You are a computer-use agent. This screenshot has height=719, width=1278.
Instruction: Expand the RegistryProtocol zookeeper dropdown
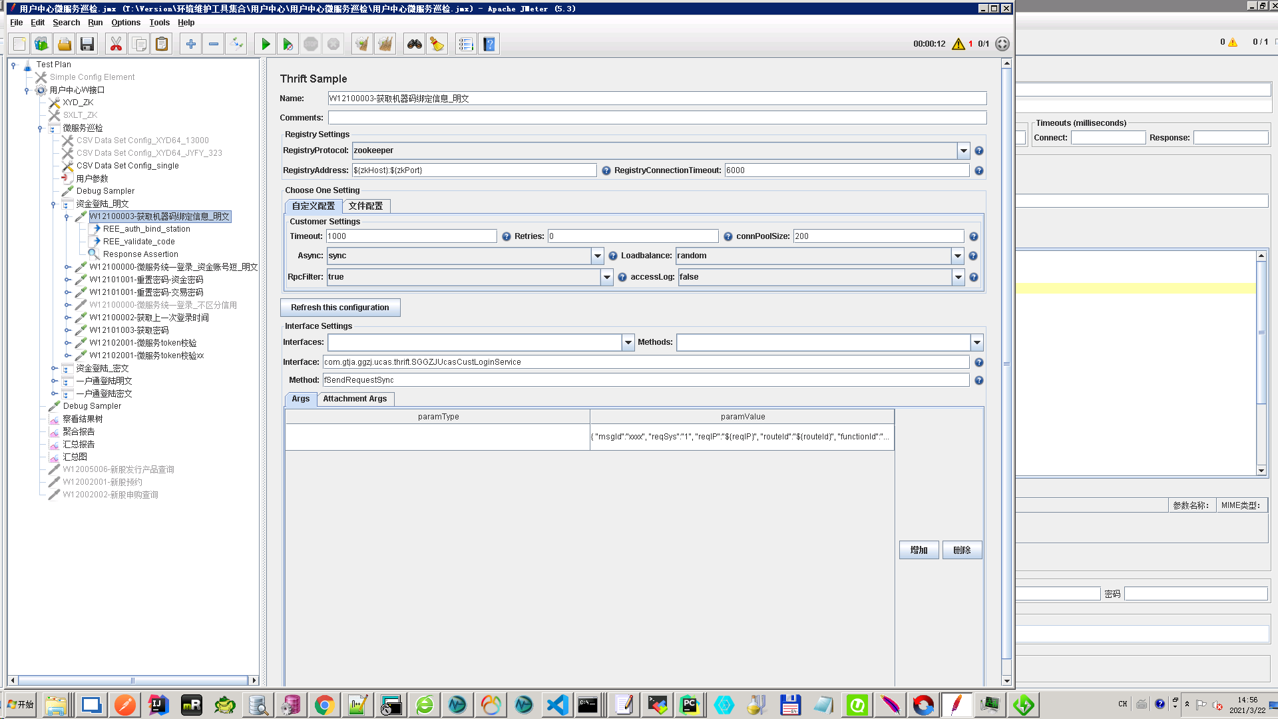[x=963, y=151]
